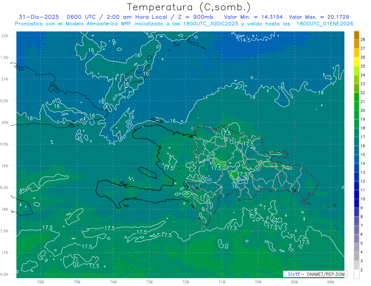This screenshot has height=286, width=371.
Task: Click the 'Valor Min. = 14.3154' value
Action: (253, 17)
